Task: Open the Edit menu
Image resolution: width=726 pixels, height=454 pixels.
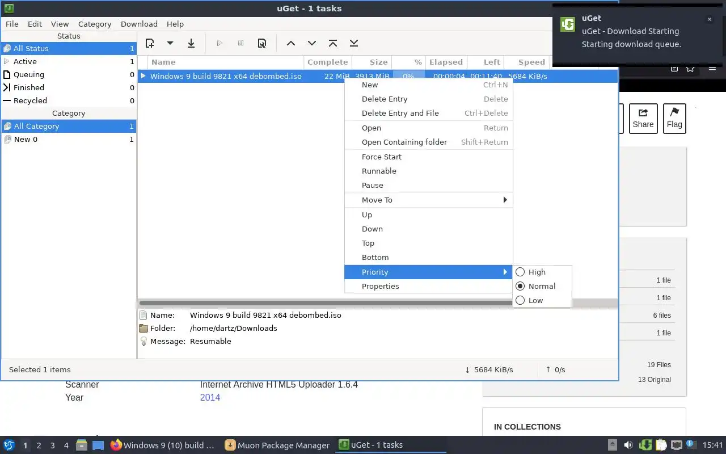Action: pyautogui.click(x=35, y=24)
